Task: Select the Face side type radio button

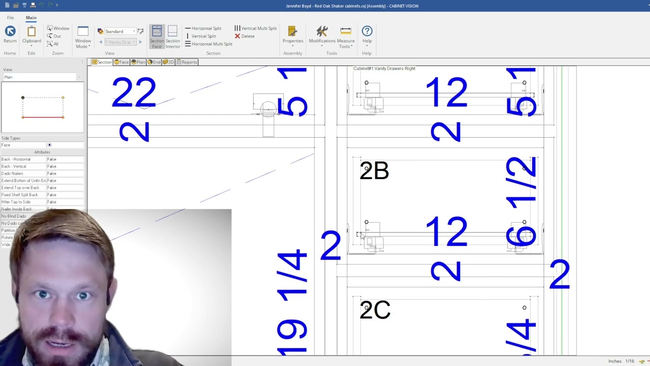Action: pos(49,145)
